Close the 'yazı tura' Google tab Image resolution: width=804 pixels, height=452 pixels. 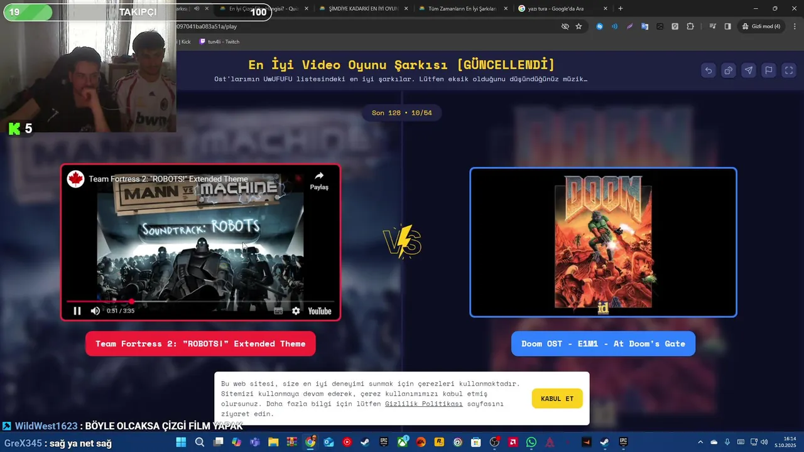(x=606, y=9)
